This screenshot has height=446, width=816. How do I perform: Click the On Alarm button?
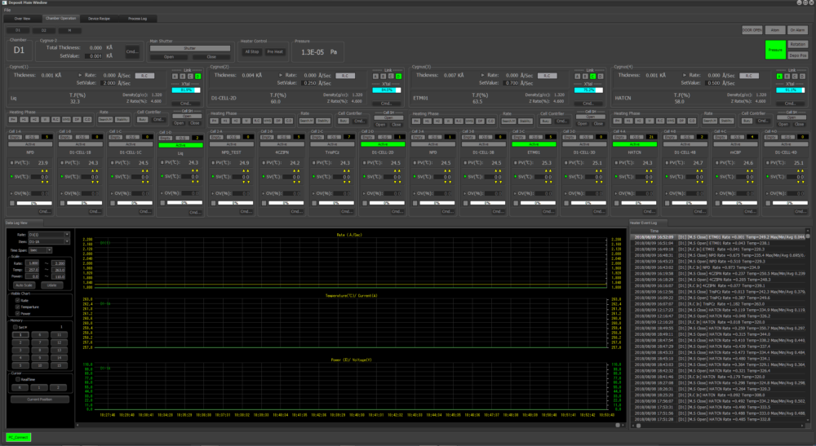coord(797,30)
